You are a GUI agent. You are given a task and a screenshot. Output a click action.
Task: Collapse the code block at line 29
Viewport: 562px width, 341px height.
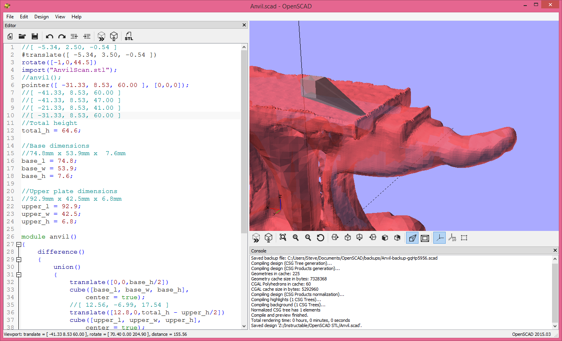[x=18, y=259]
